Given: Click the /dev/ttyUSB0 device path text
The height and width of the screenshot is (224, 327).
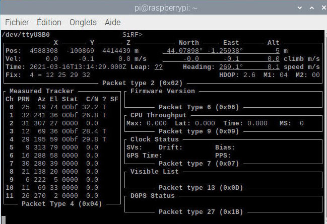Looking at the screenshot, I should 26,35.
